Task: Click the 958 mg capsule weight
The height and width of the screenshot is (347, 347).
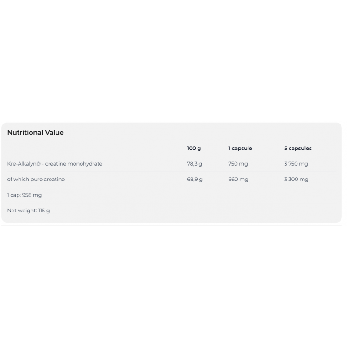Action: click(x=32, y=195)
